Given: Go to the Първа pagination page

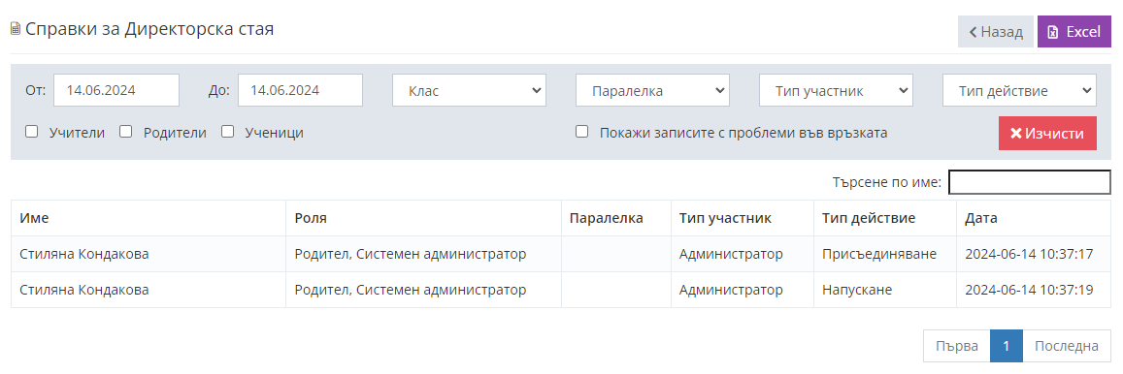Looking at the screenshot, I should (957, 346).
